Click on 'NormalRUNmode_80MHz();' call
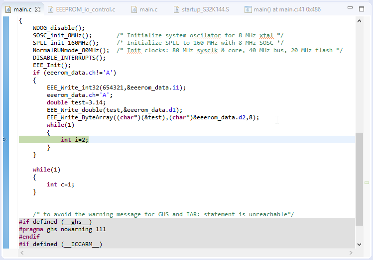This screenshot has width=373, height=260. tap(71, 50)
